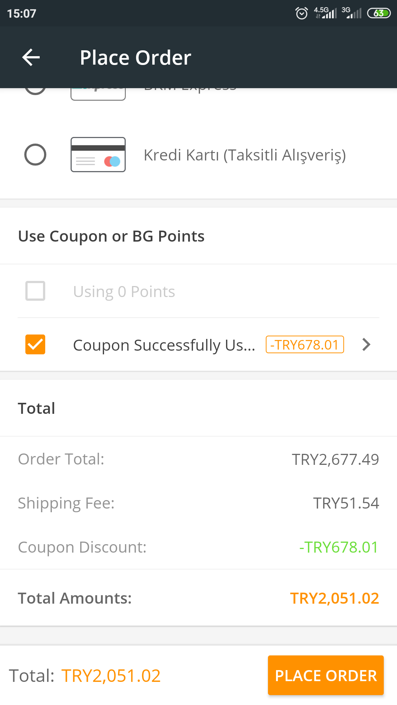
Task: Tap the partially hidden Express payment logo
Action: pyautogui.click(x=98, y=94)
